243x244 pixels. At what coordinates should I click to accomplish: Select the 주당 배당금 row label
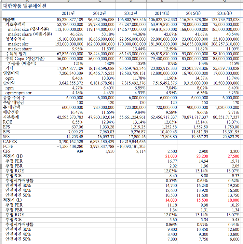(x=14, y=102)
